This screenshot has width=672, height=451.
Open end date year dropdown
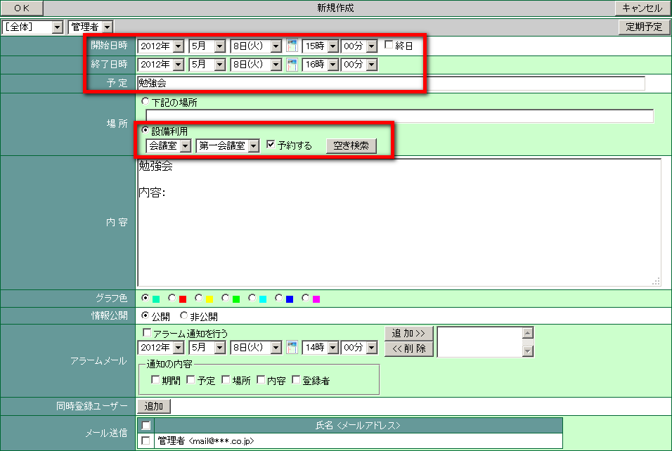tap(161, 65)
